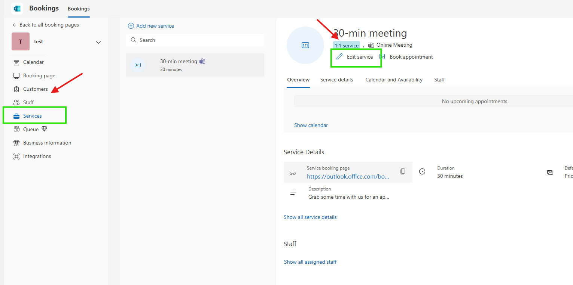Click the Bookings app title text
The image size is (573, 285).
click(x=44, y=8)
